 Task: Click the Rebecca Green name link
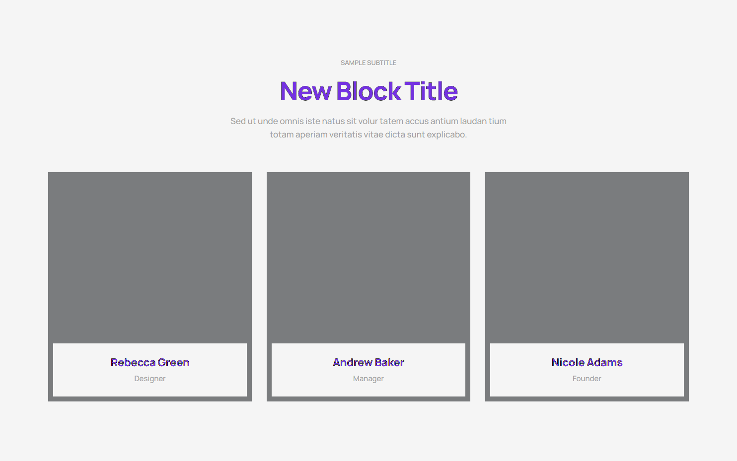click(150, 363)
